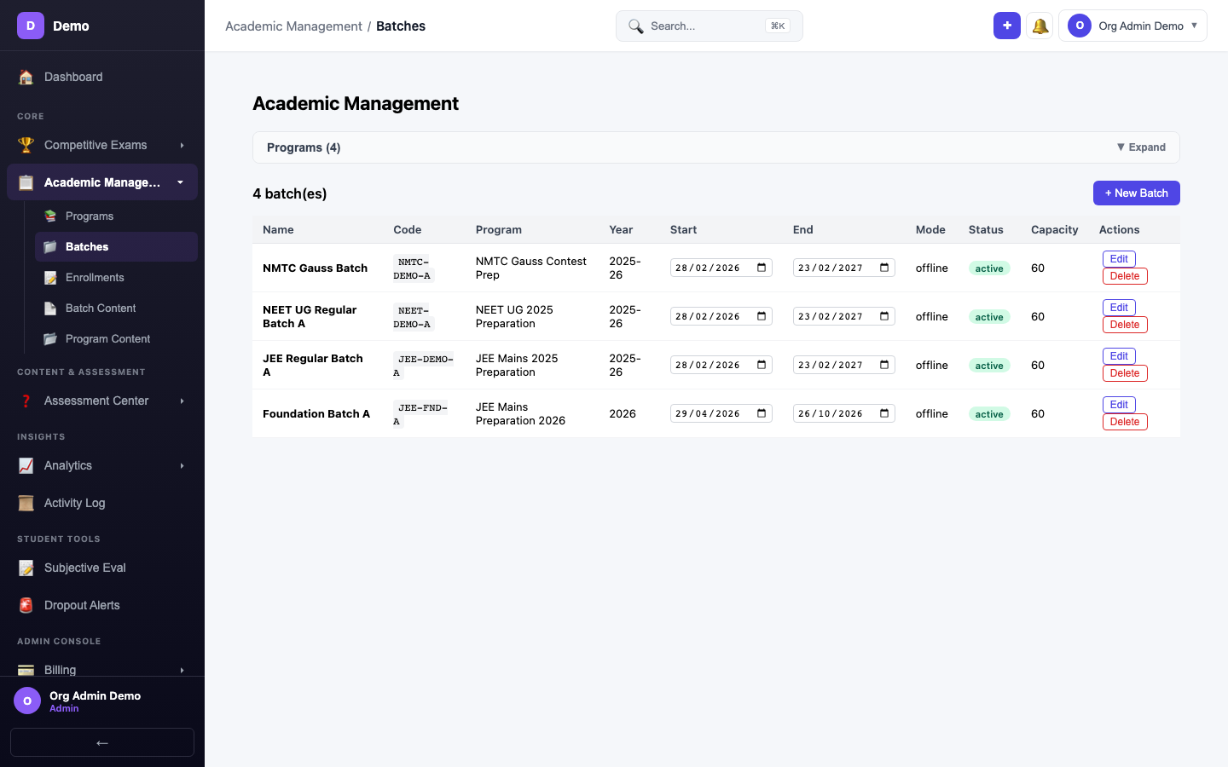Screen dimensions: 1228x767
Task: Click the Academic Management clipboard icon
Action: 26,182
